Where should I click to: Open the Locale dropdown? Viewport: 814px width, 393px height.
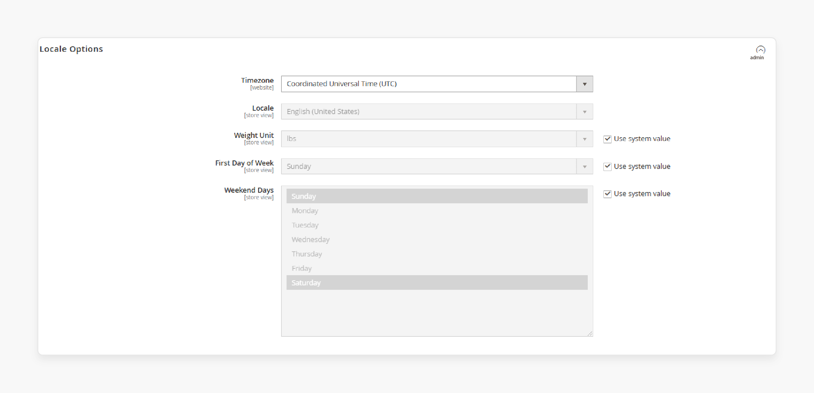click(437, 111)
